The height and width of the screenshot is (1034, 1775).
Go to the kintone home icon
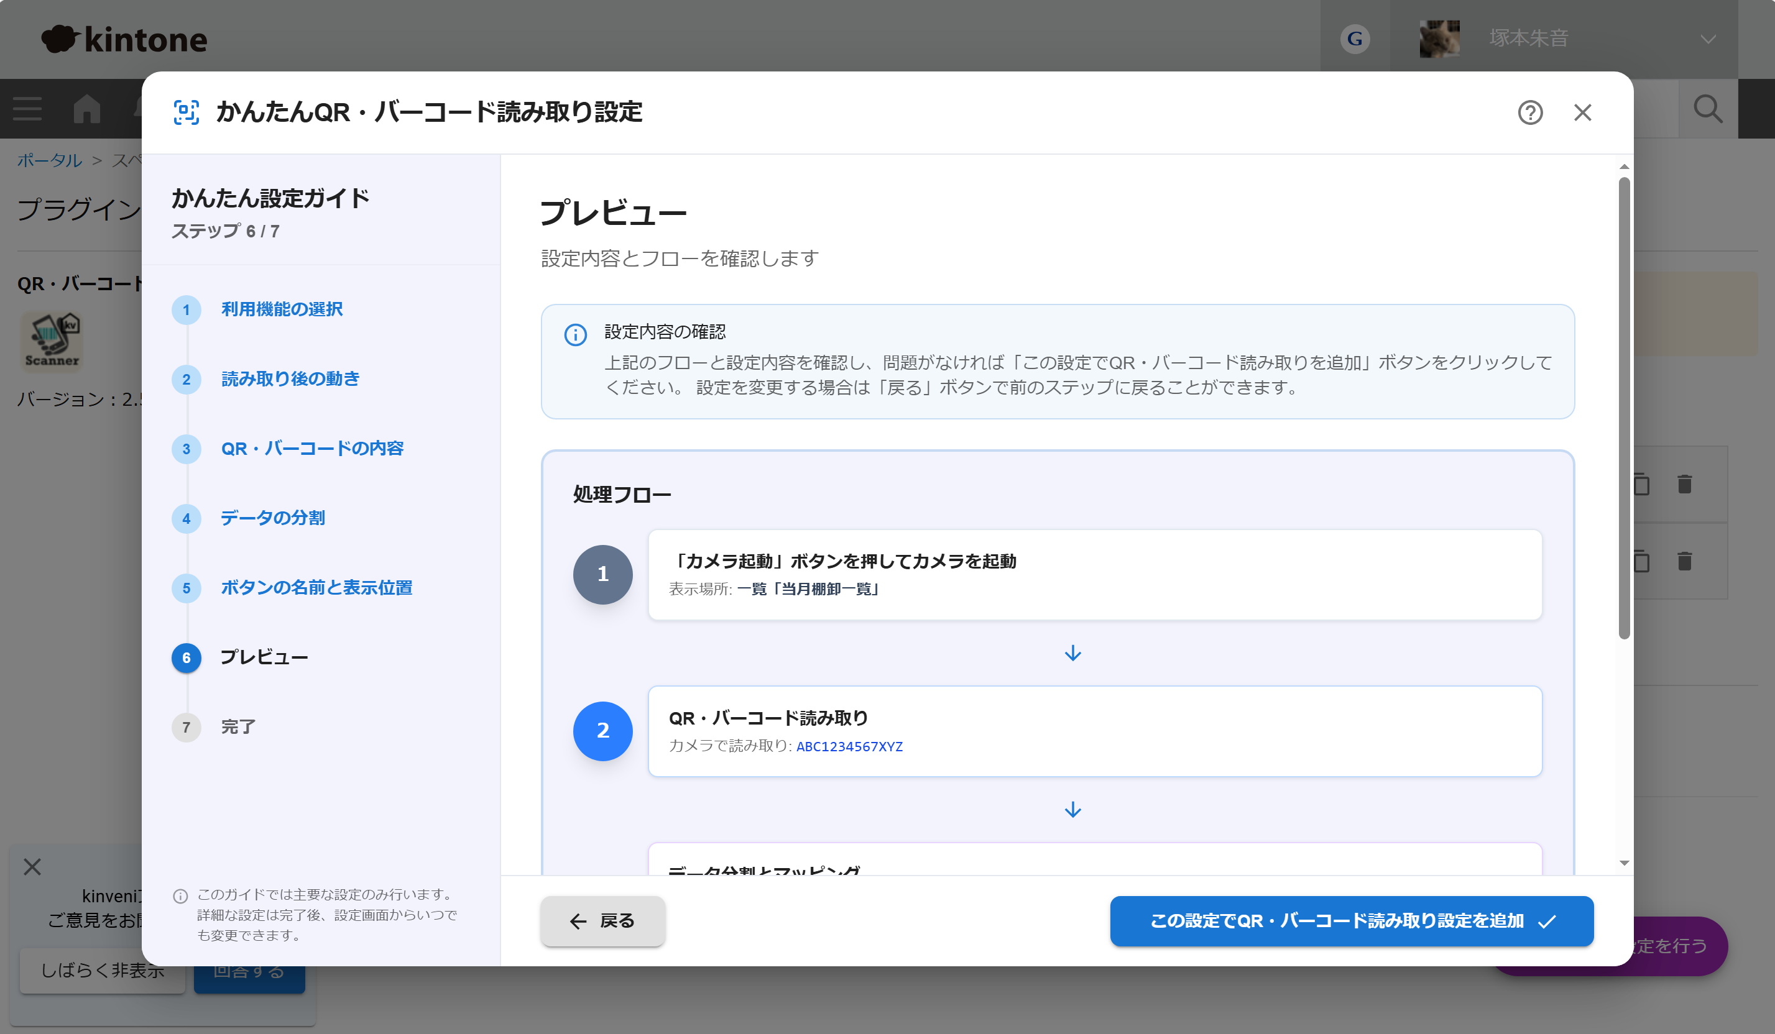click(86, 108)
